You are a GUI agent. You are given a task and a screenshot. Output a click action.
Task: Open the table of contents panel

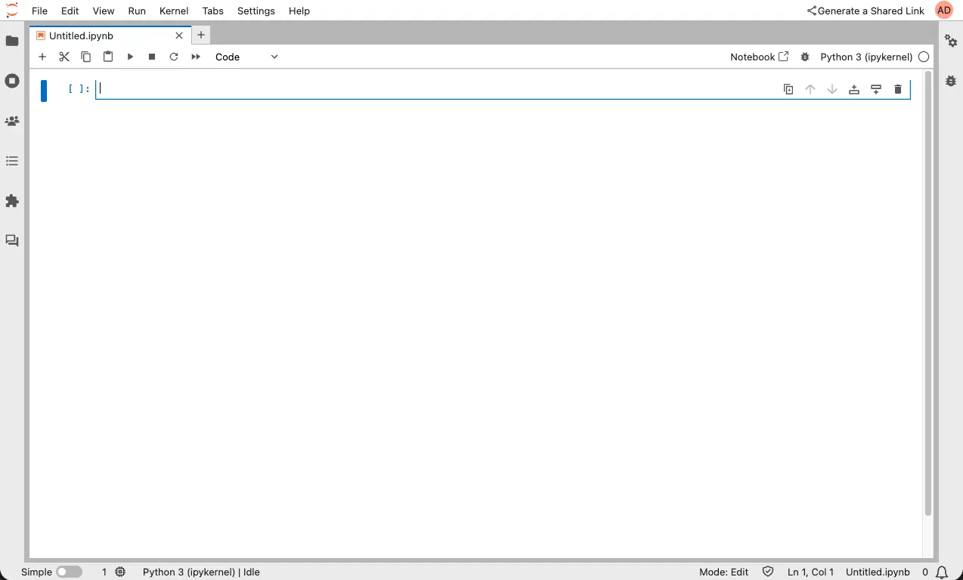[12, 161]
